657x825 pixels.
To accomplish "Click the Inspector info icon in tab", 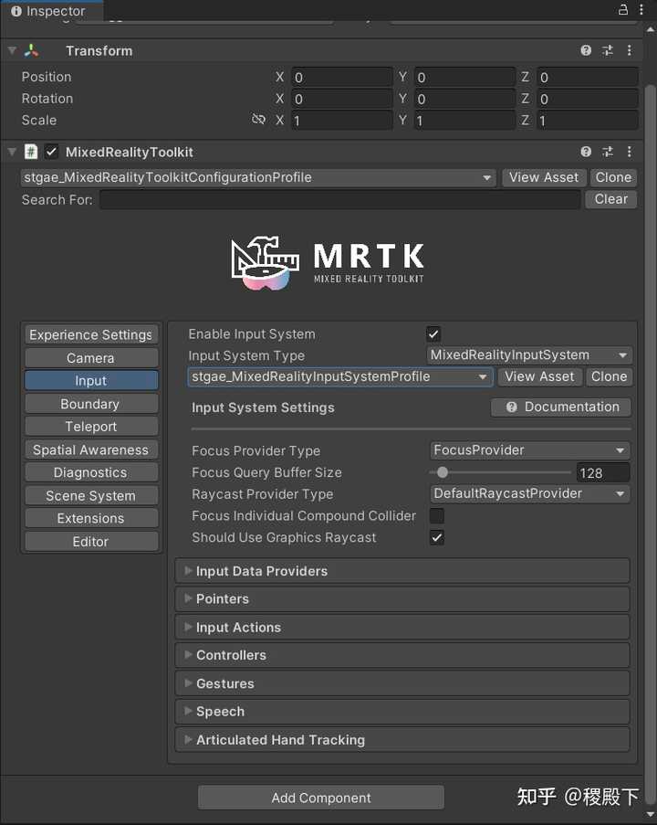I will pos(16,11).
